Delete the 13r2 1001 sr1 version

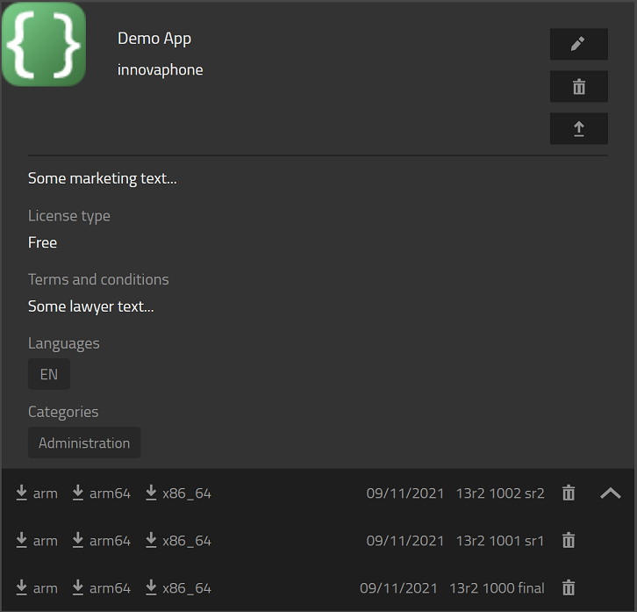click(x=569, y=541)
